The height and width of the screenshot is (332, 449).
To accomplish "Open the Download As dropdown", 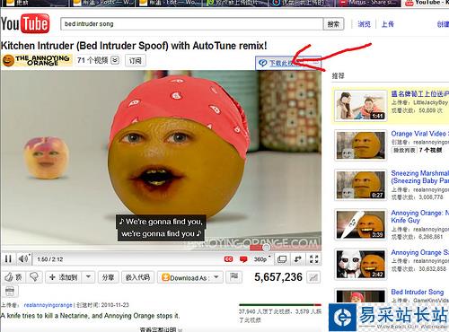I will pyautogui.click(x=189, y=277).
